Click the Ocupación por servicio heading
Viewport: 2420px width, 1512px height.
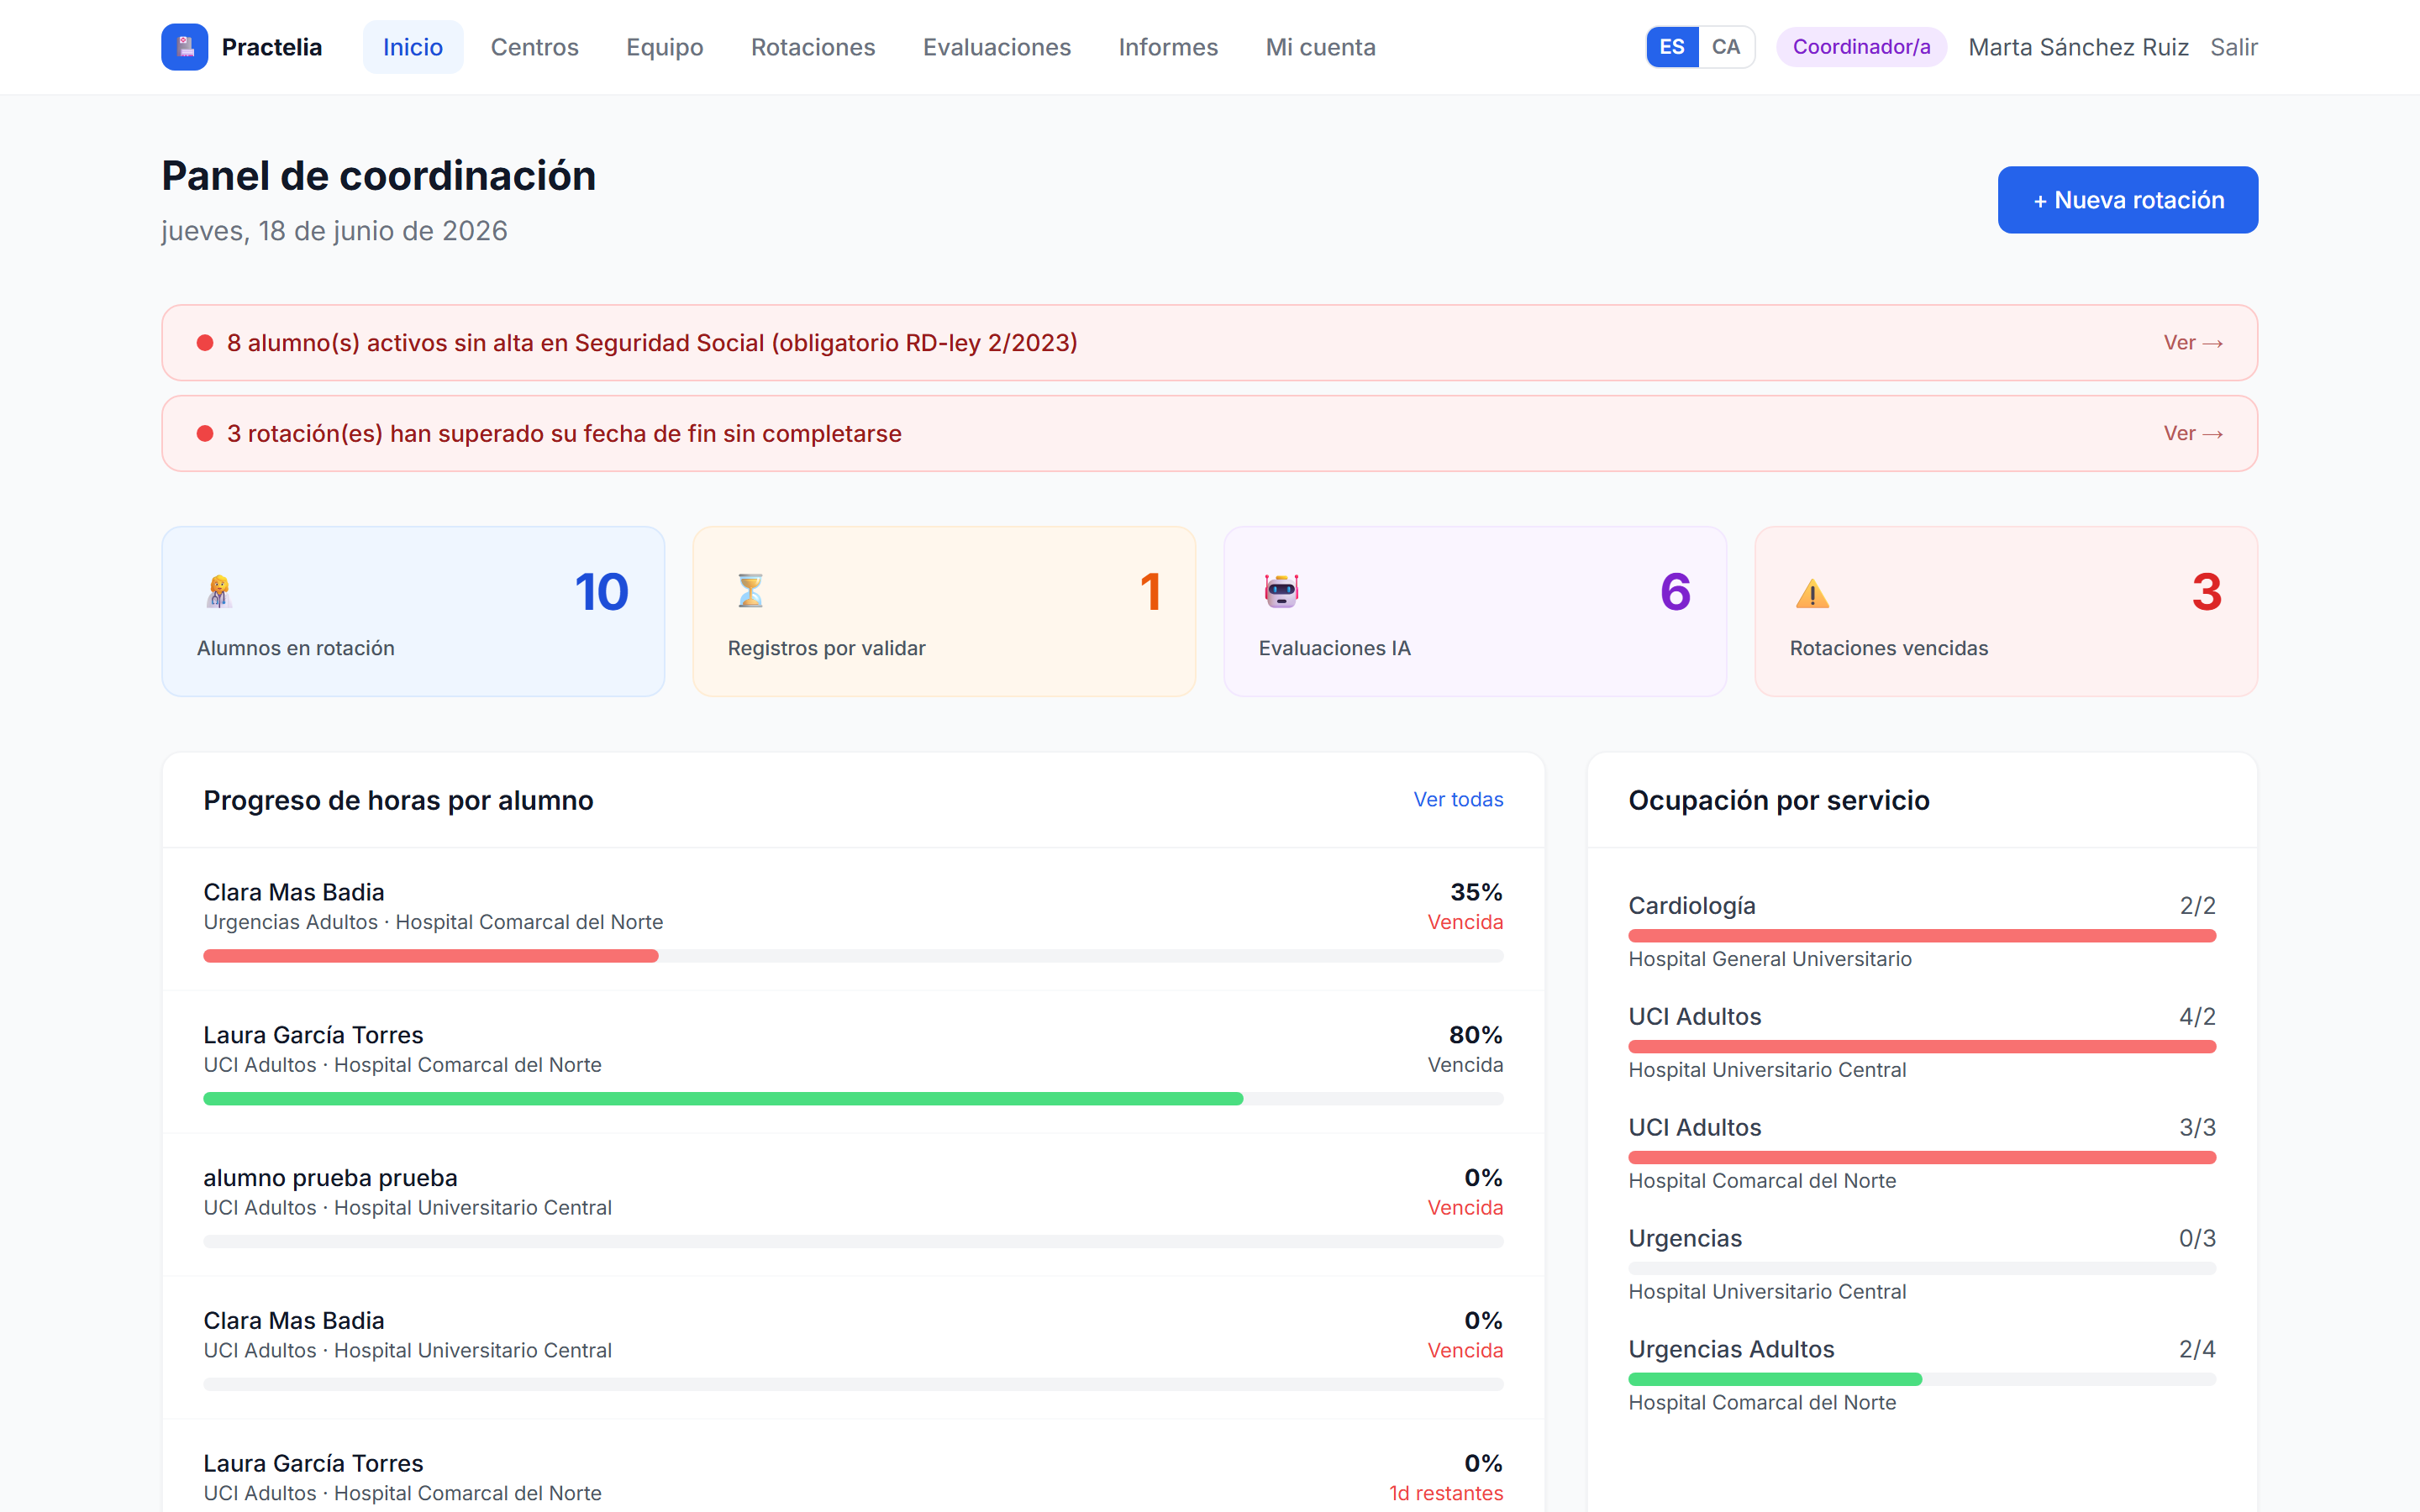point(1778,800)
